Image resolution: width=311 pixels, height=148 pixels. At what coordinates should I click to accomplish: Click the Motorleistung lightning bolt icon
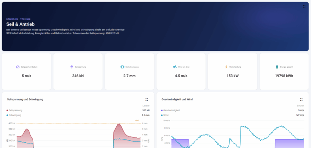pyautogui.click(x=226, y=67)
